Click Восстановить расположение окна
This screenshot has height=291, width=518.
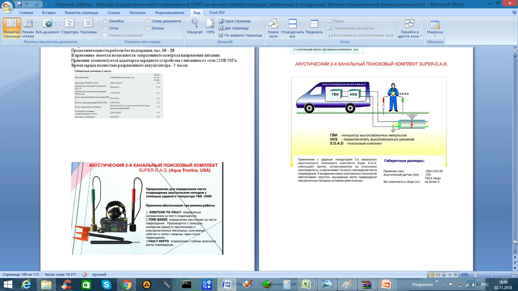[360, 35]
